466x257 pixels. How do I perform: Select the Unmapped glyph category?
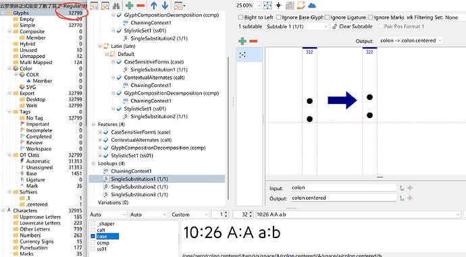click(32, 56)
